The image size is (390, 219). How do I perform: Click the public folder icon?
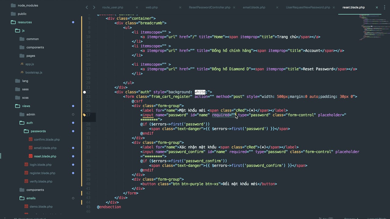[x=13, y=14]
